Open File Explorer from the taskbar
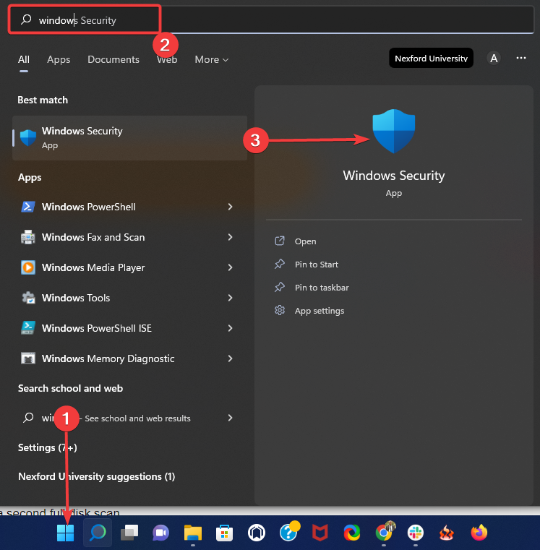 (192, 533)
